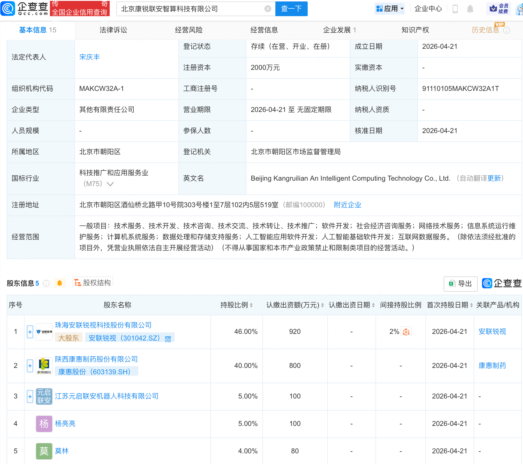Click the monitoring bell icon next to 股东信息

[x=60, y=283]
